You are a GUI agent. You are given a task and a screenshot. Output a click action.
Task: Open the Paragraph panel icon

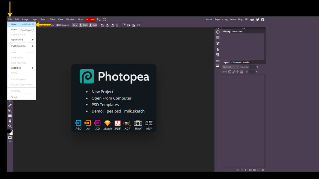(x=218, y=55)
